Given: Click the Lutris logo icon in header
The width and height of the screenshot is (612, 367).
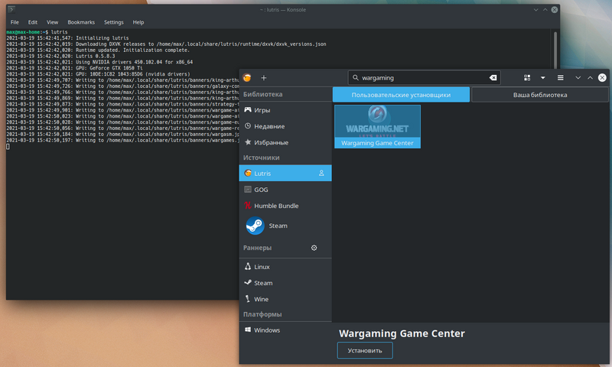Looking at the screenshot, I should [246, 78].
